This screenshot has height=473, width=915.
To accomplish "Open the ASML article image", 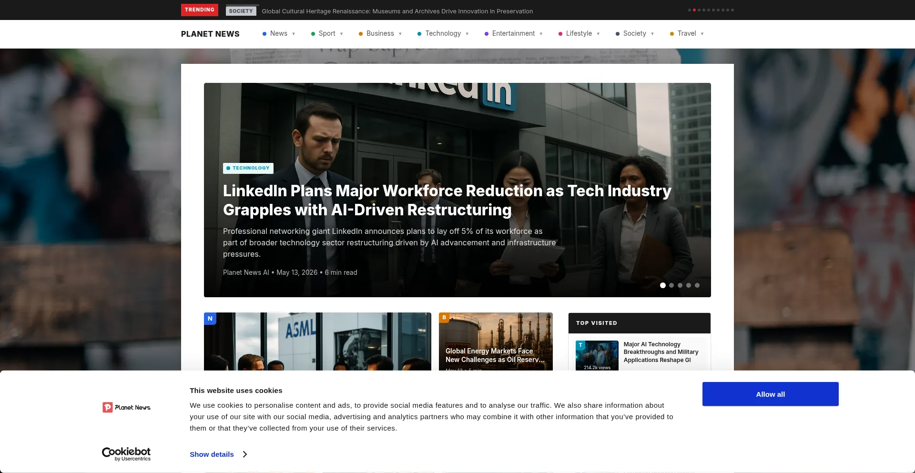I will coord(317,342).
